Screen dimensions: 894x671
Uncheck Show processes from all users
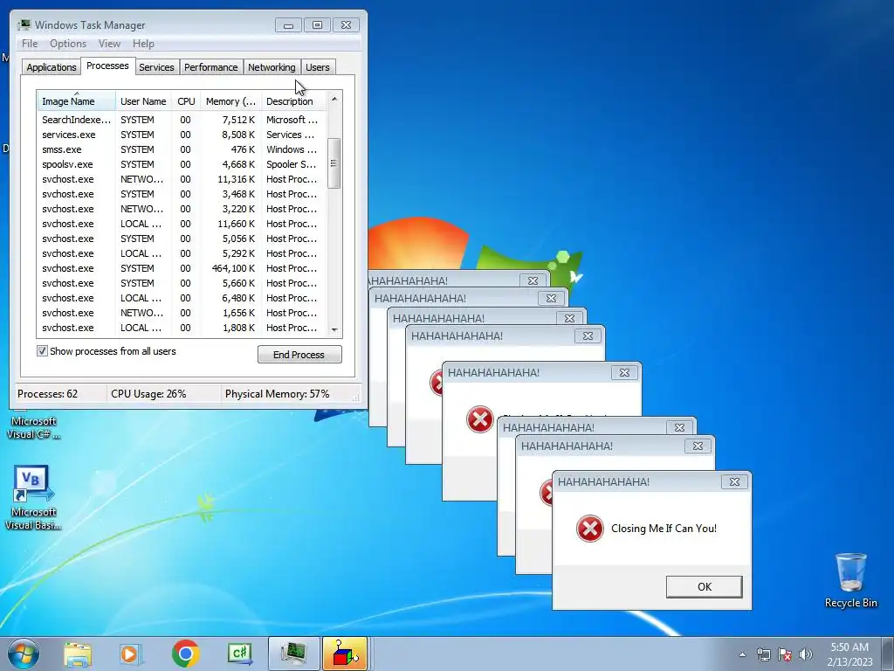click(x=42, y=351)
